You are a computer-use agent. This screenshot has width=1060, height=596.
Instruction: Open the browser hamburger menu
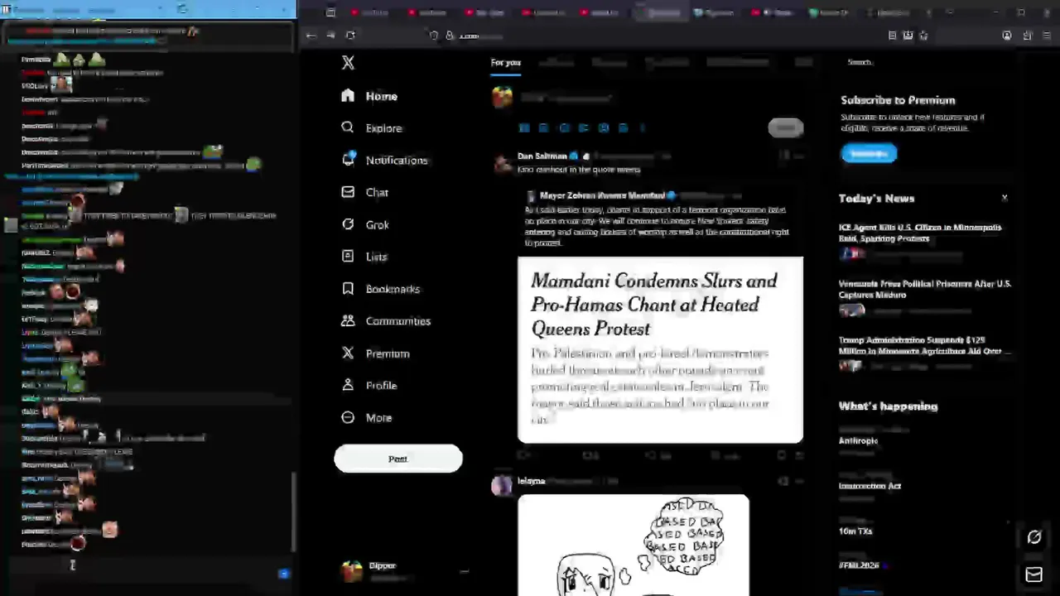tap(1048, 36)
